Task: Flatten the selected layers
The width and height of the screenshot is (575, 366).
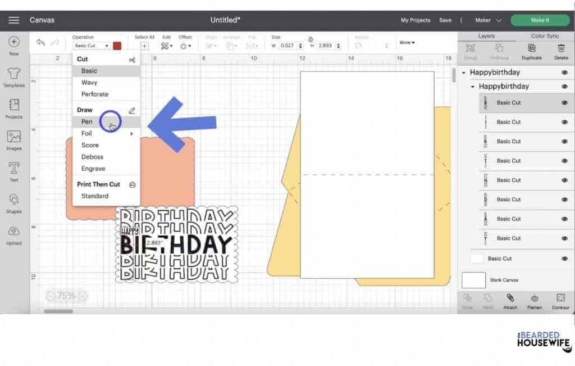Action: [534, 301]
